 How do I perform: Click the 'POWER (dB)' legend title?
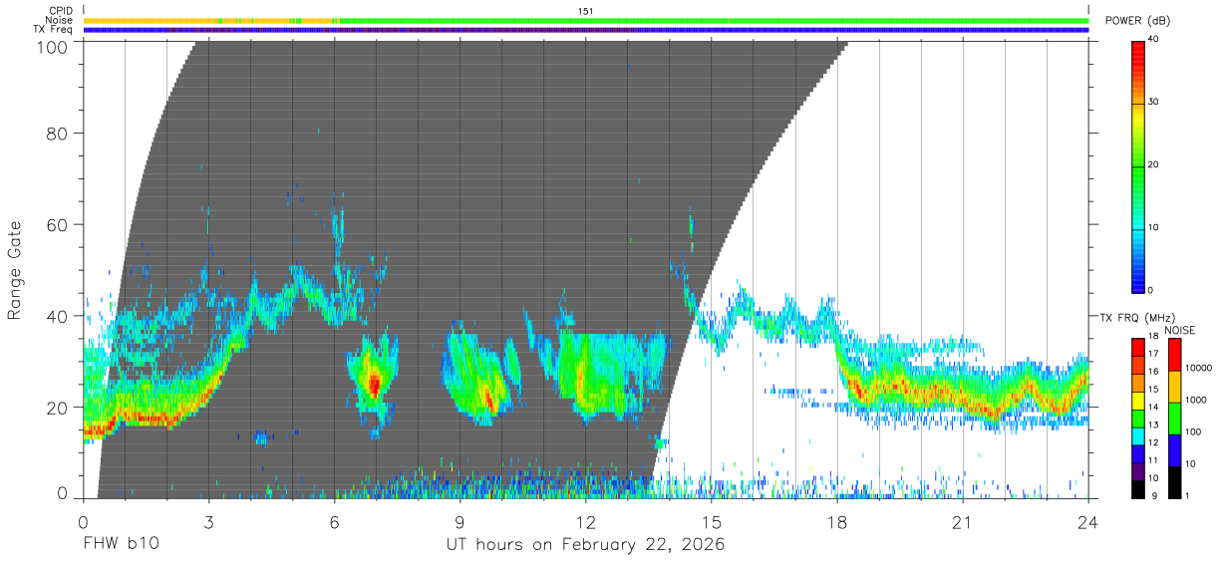(1136, 21)
